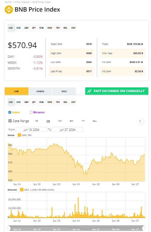
Task: Click the Vol 24H BNB 5.91 M value
Action: click(136, 62)
